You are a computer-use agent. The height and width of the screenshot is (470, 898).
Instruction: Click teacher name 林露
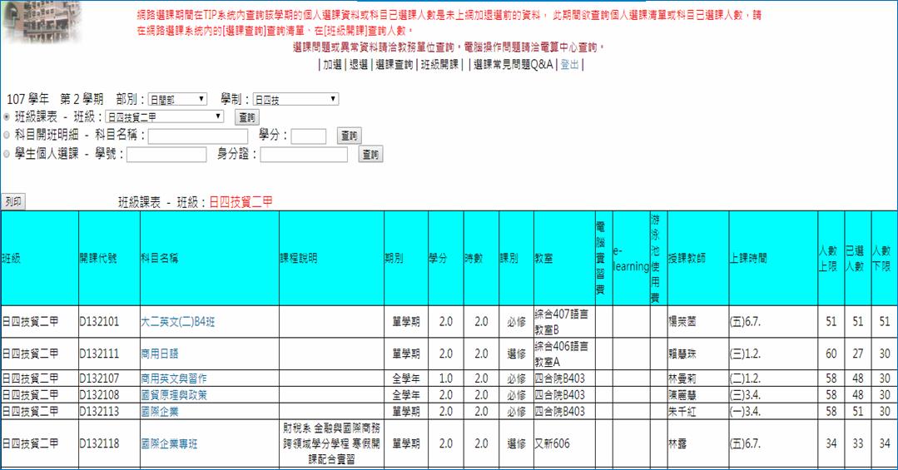point(678,443)
